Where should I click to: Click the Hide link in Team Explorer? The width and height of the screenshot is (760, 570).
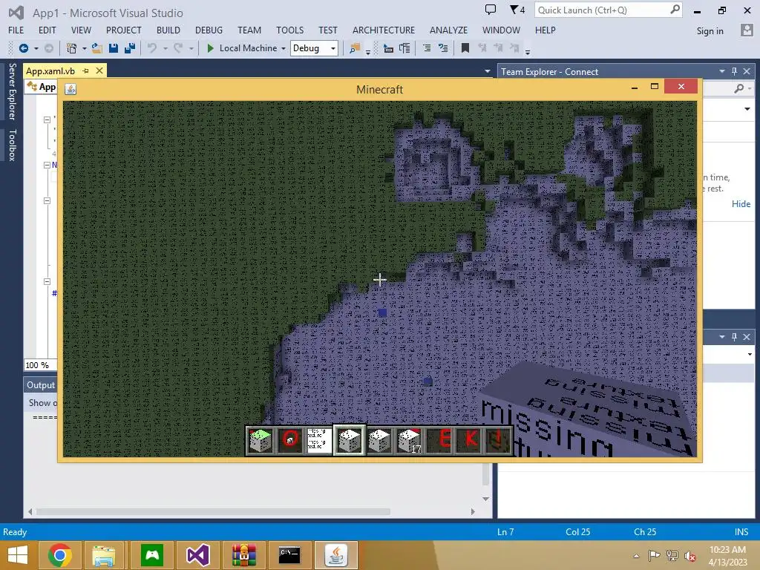tap(741, 203)
